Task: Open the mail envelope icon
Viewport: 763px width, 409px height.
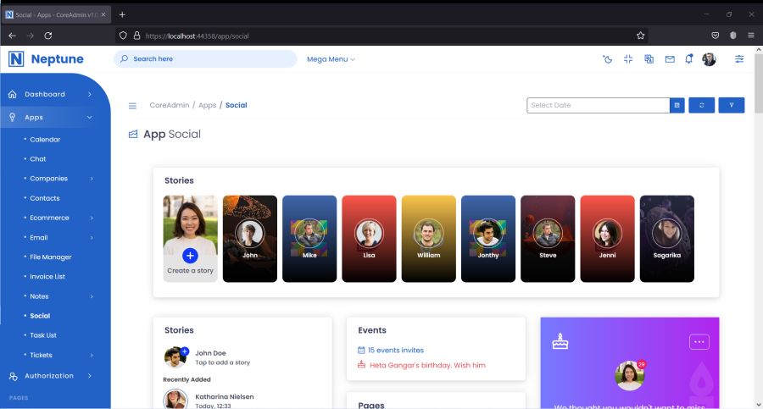Action: coord(670,59)
